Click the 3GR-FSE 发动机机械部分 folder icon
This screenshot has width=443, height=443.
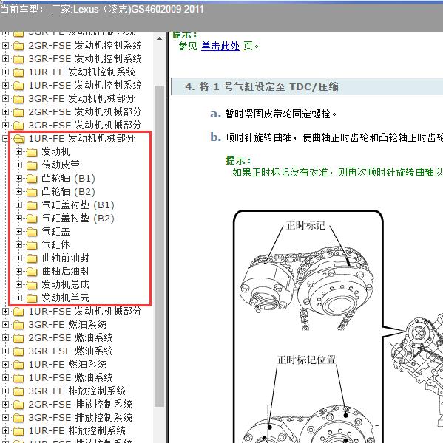click(x=18, y=126)
